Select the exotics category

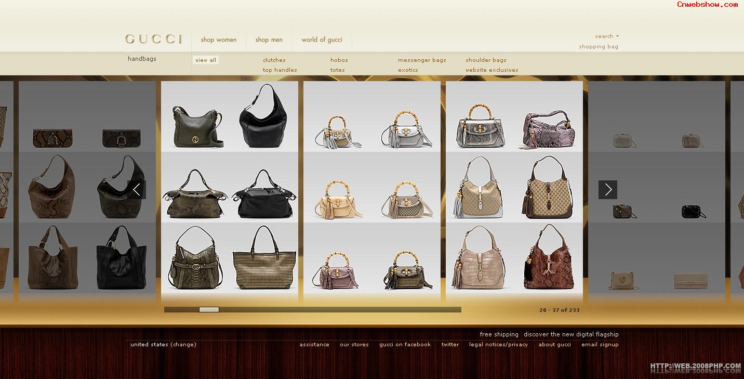click(x=408, y=70)
